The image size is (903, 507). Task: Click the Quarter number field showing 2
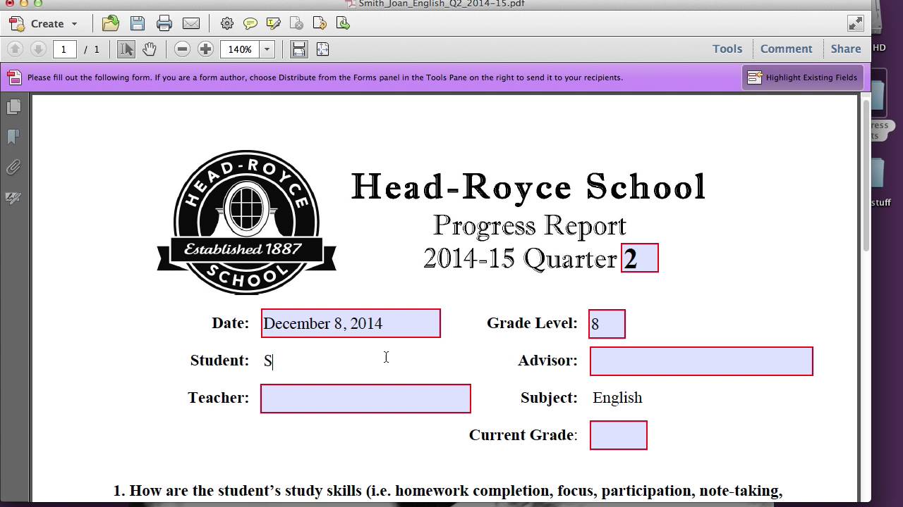[x=640, y=258]
